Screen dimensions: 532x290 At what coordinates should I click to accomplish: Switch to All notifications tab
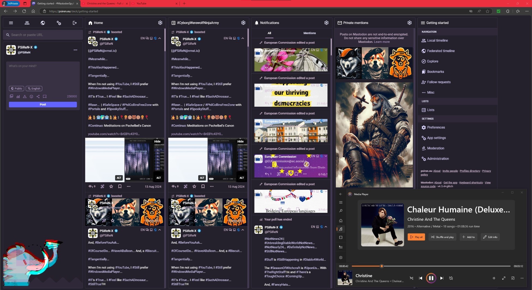[x=269, y=33]
